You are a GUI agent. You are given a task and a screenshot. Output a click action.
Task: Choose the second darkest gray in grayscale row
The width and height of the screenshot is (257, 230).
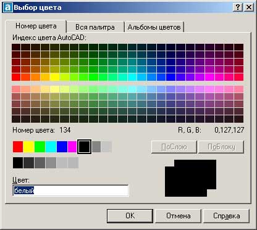[x=29, y=163]
